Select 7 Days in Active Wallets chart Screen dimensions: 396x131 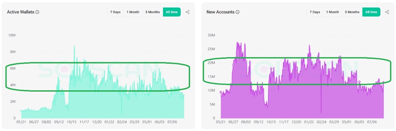[115, 12]
